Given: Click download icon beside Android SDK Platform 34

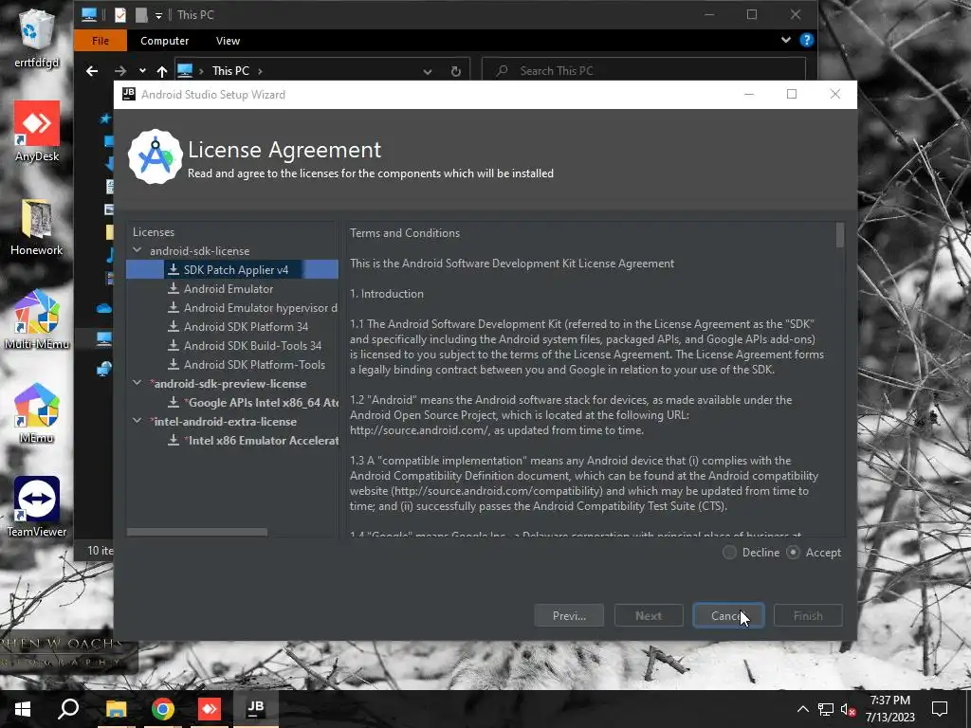Looking at the screenshot, I should click(174, 327).
